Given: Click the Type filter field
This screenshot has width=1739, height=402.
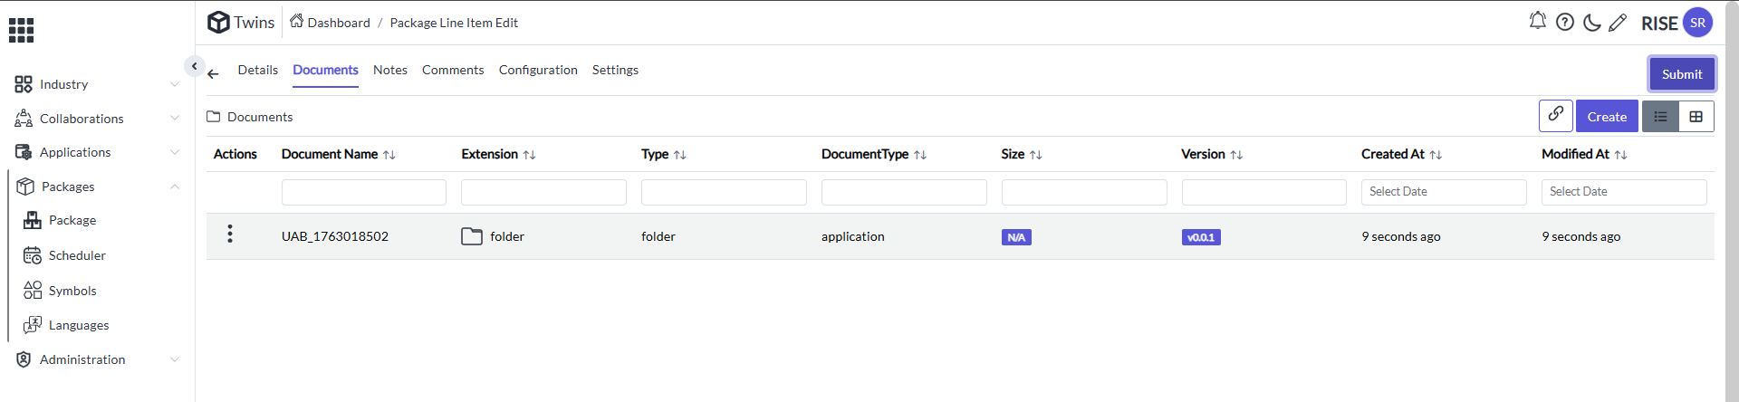Looking at the screenshot, I should click(x=724, y=192).
